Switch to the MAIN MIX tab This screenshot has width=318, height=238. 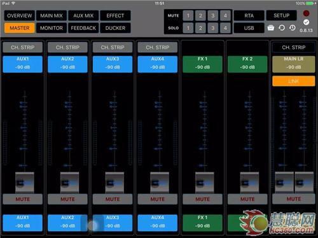52,15
